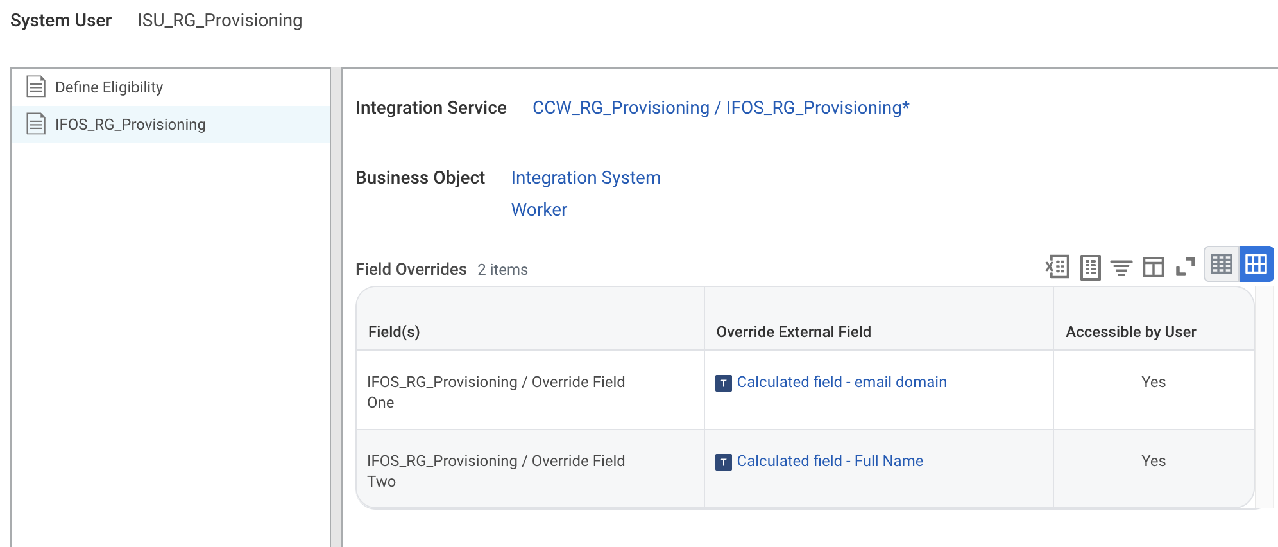1278x547 pixels.
Task: Click the T icon before email domain field
Action: coord(724,383)
